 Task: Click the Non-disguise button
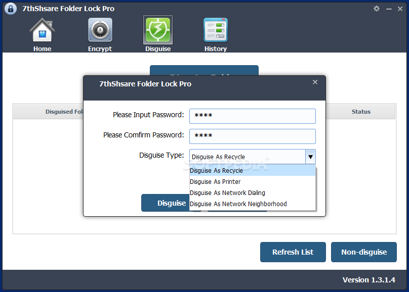pos(364,252)
